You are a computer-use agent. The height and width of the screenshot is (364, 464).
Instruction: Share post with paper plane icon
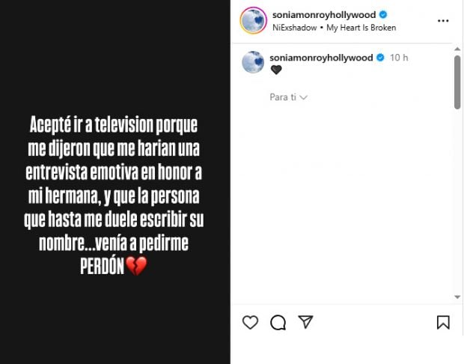pyautogui.click(x=305, y=322)
